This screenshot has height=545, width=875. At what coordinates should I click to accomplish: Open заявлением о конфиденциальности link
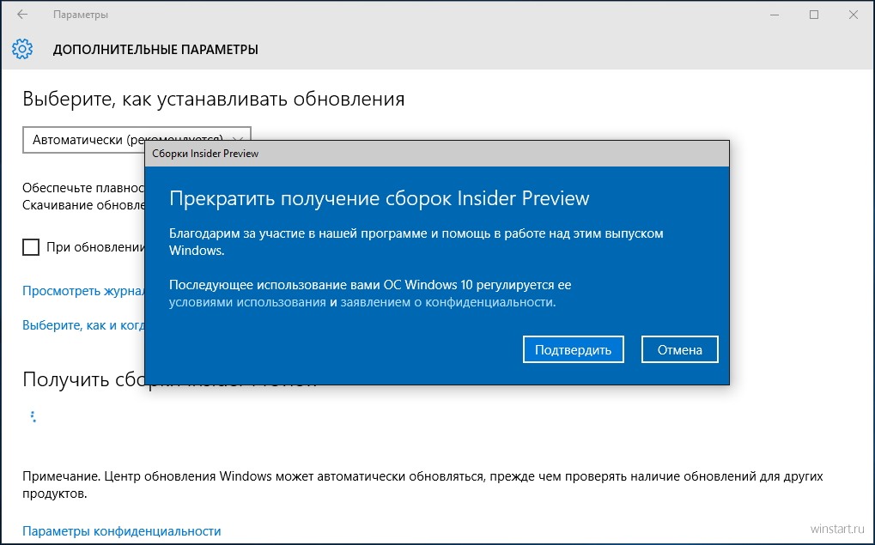pyautogui.click(x=448, y=302)
